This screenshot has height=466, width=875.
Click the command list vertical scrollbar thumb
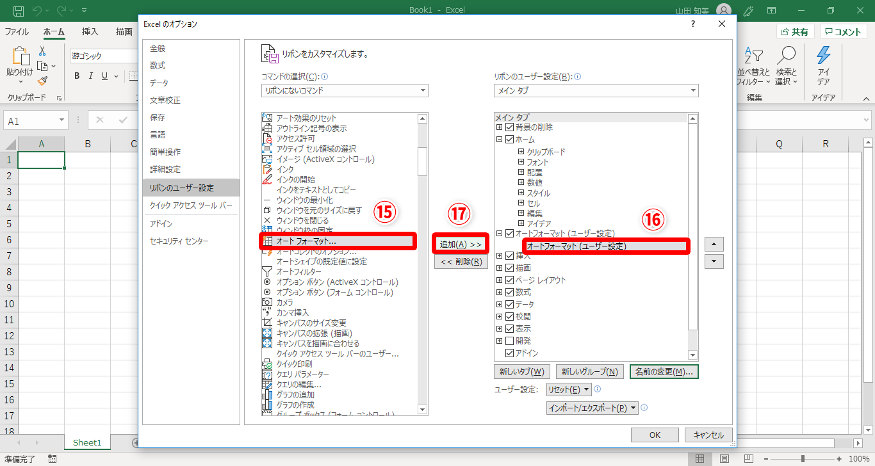422,161
